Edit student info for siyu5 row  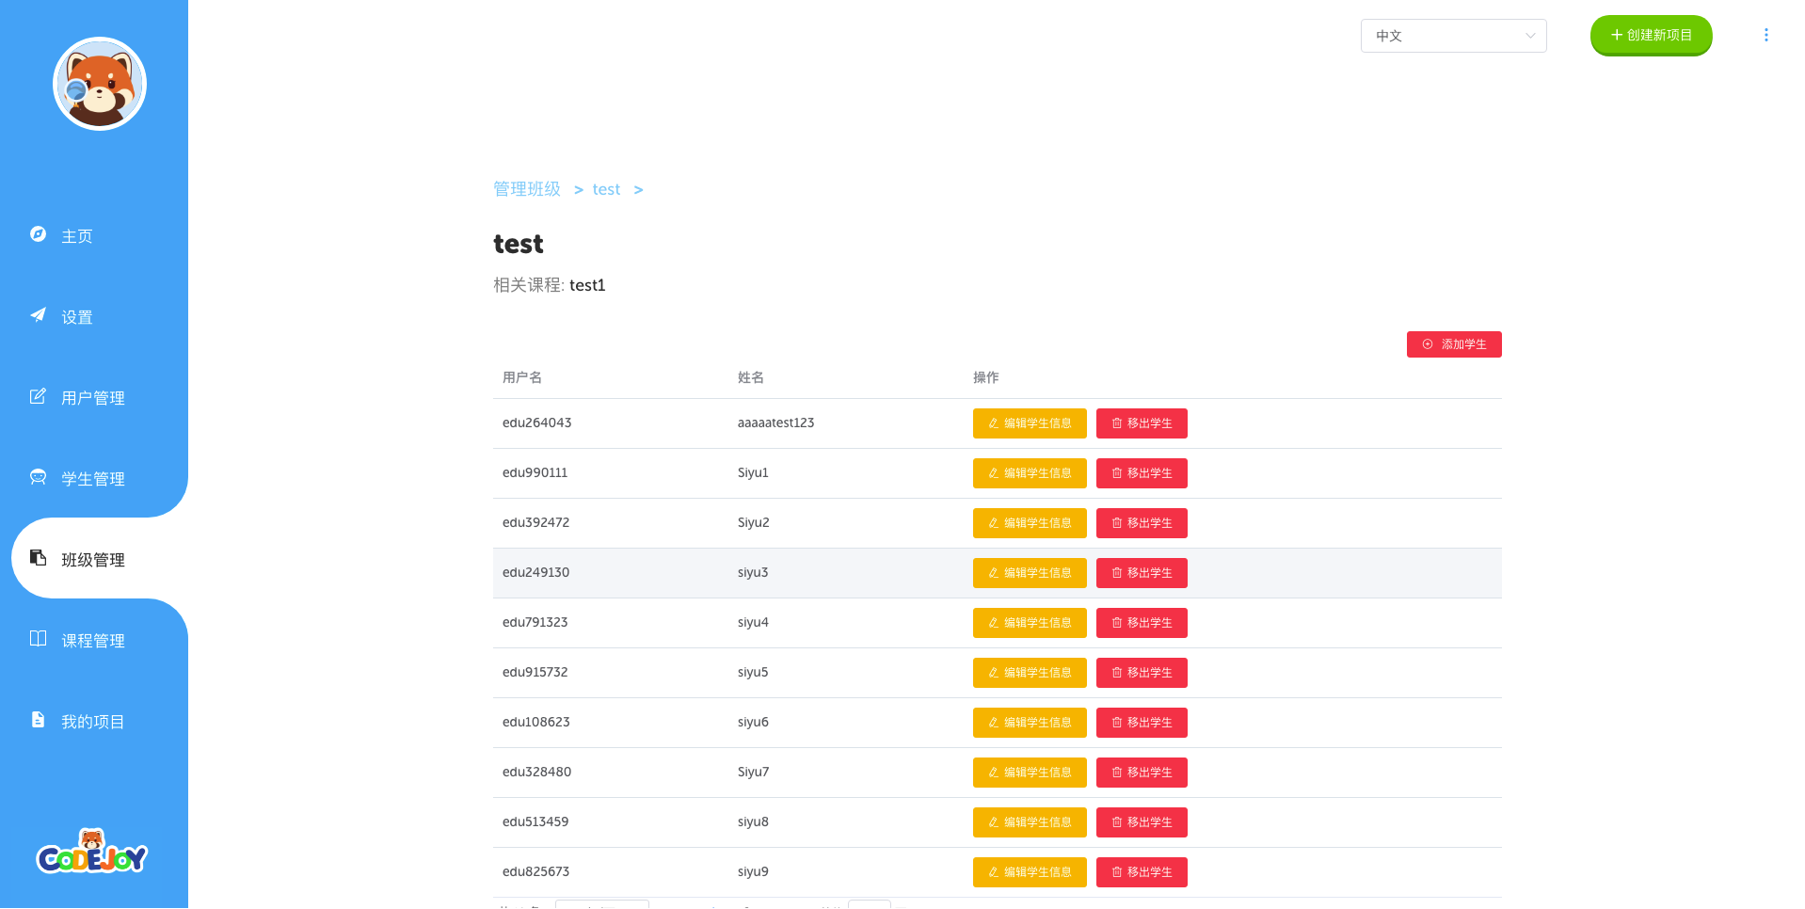pyautogui.click(x=1030, y=673)
